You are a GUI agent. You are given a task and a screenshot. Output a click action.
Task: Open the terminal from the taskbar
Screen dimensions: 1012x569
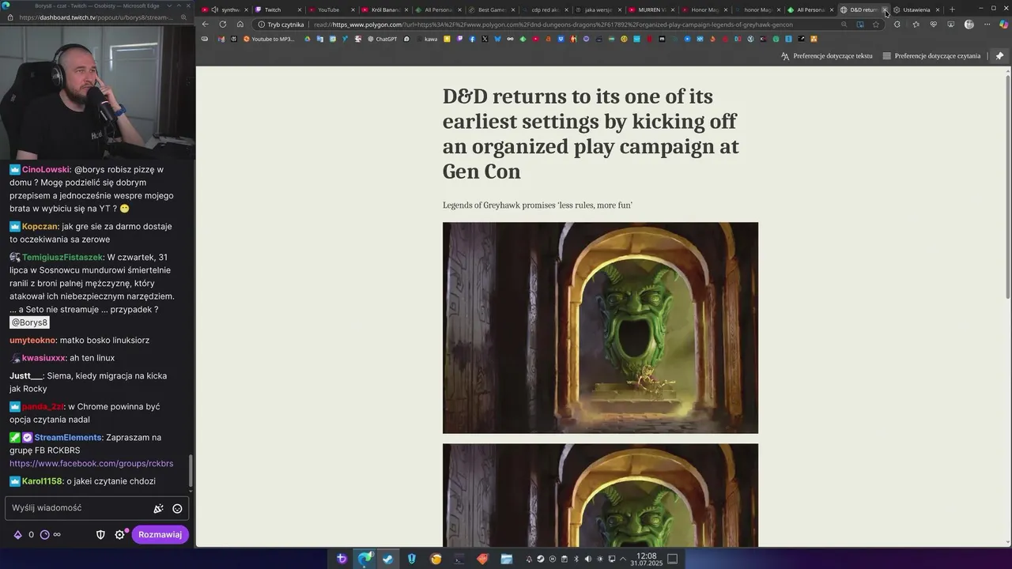pyautogui.click(x=459, y=559)
